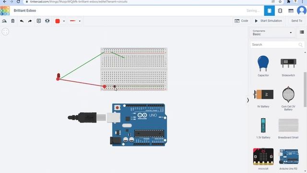This screenshot has width=307, height=173.
Task: Undo the last action
Action: [22, 21]
